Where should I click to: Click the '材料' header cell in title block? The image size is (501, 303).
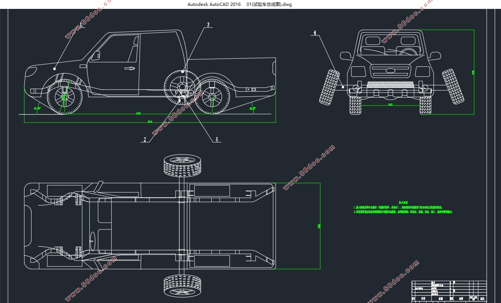(x=461, y=299)
